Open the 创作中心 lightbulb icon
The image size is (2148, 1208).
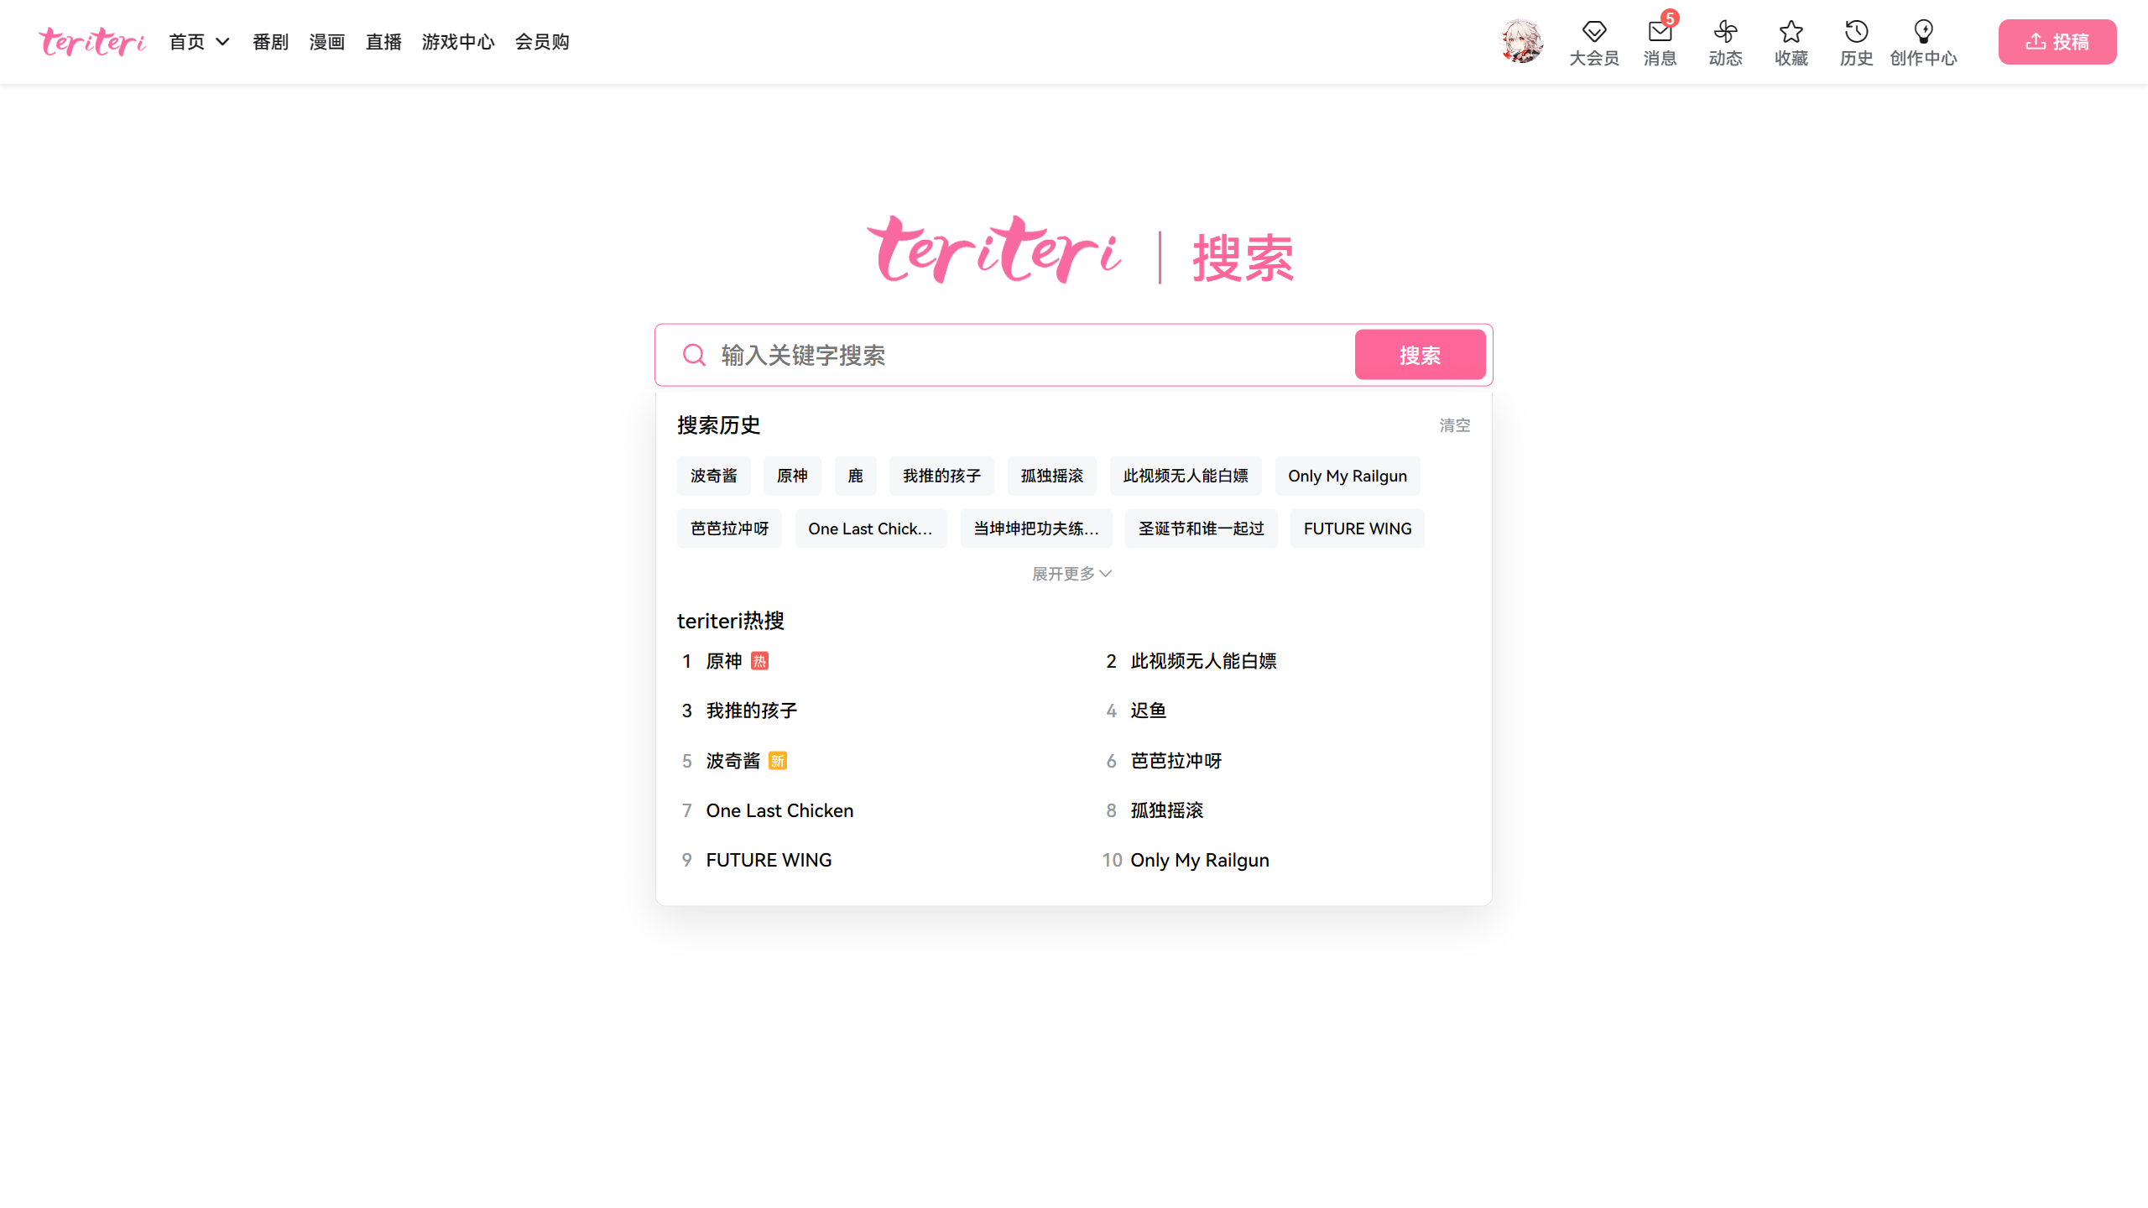coord(1923,33)
